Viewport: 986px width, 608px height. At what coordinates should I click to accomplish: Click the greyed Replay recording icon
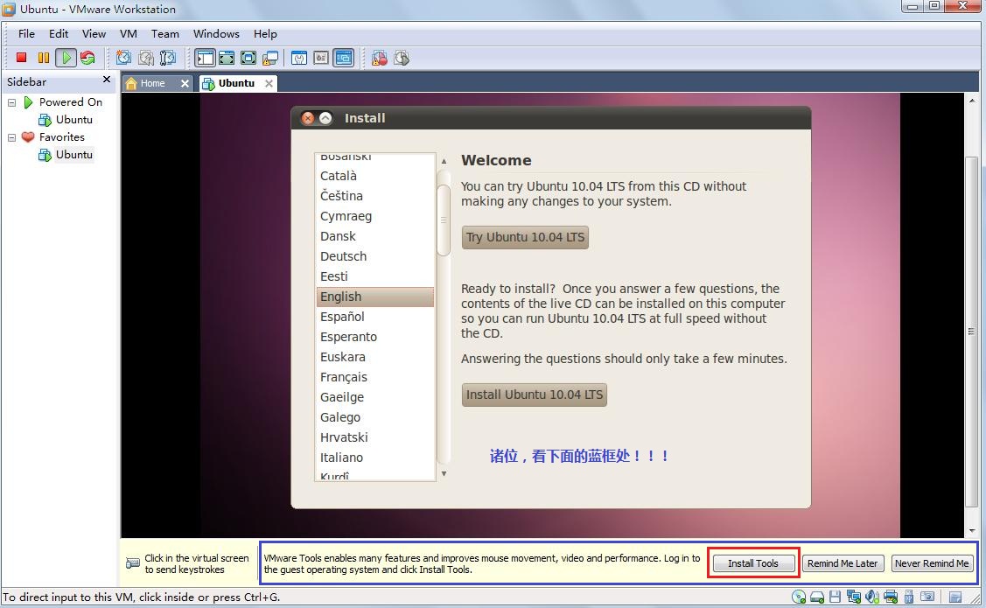coord(402,58)
